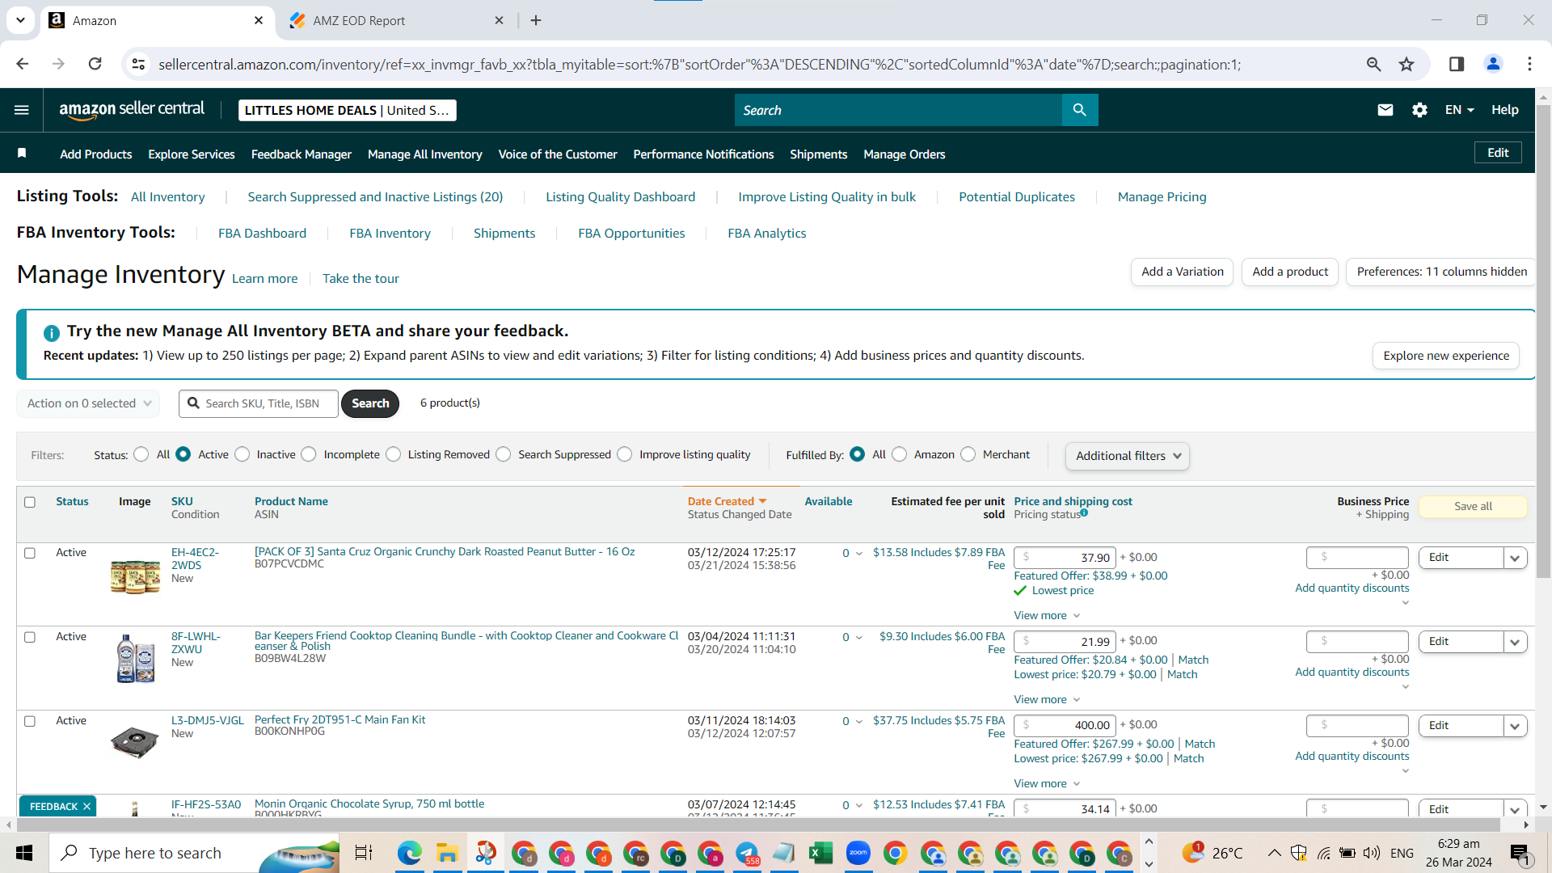Click the Add a Variation button
Image resolution: width=1552 pixels, height=873 pixels.
point(1182,272)
